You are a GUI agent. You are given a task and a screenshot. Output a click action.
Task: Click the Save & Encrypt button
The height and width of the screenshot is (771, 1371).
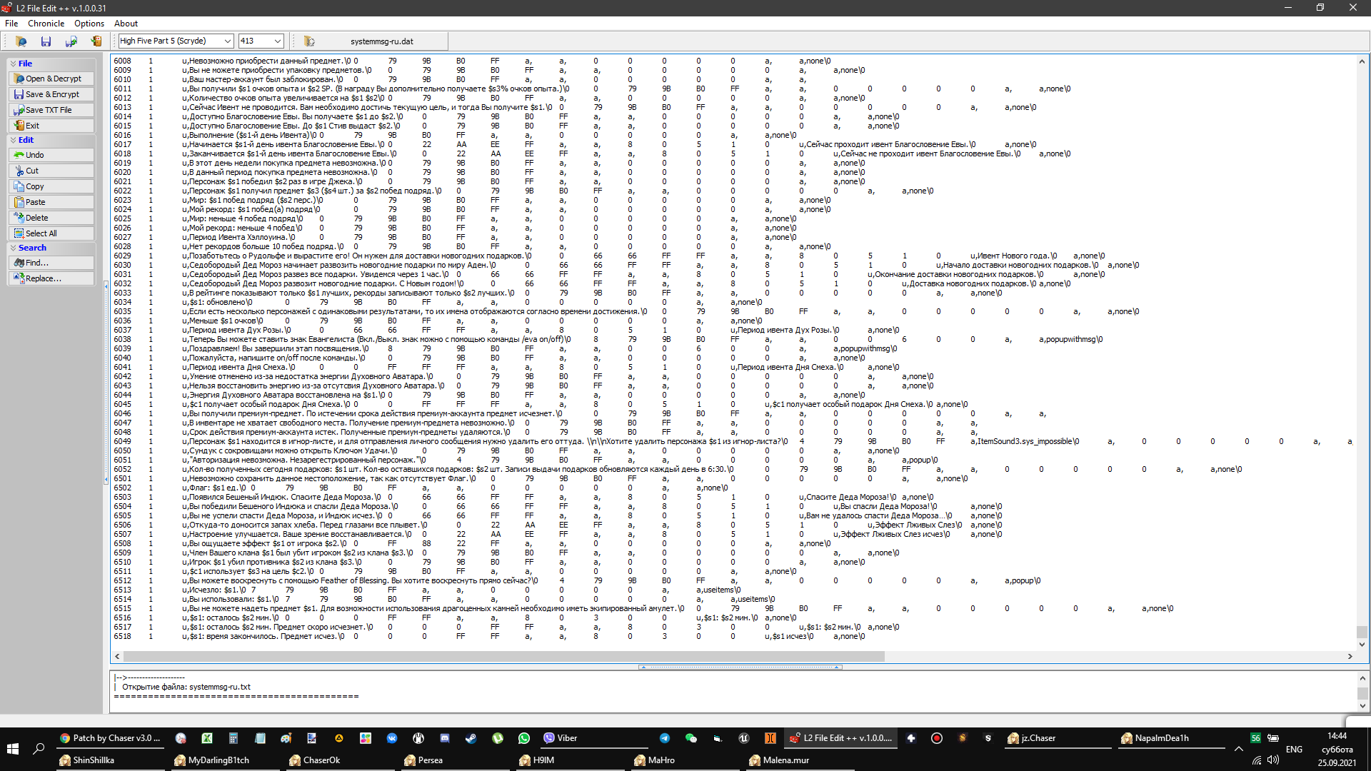(x=51, y=94)
